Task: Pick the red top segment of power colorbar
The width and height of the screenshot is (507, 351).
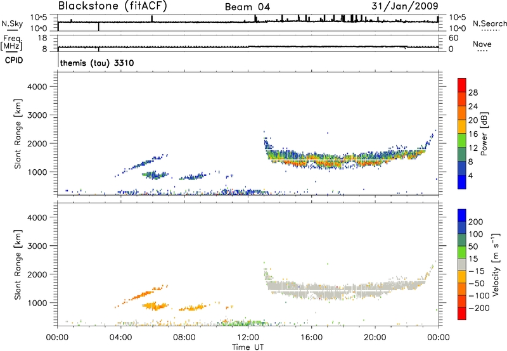Action: click(x=462, y=85)
